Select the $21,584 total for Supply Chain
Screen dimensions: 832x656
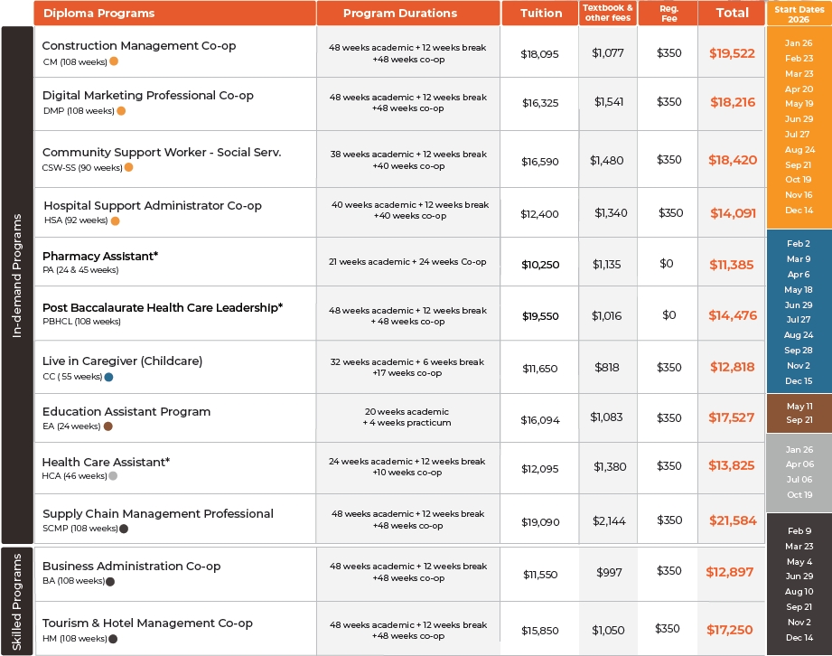point(733,520)
